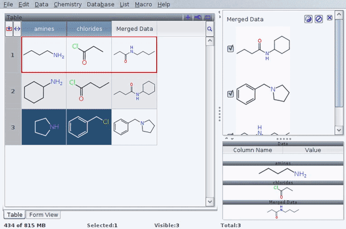Click the table scrollbar up arrow
346x229 pixels.
210,41
